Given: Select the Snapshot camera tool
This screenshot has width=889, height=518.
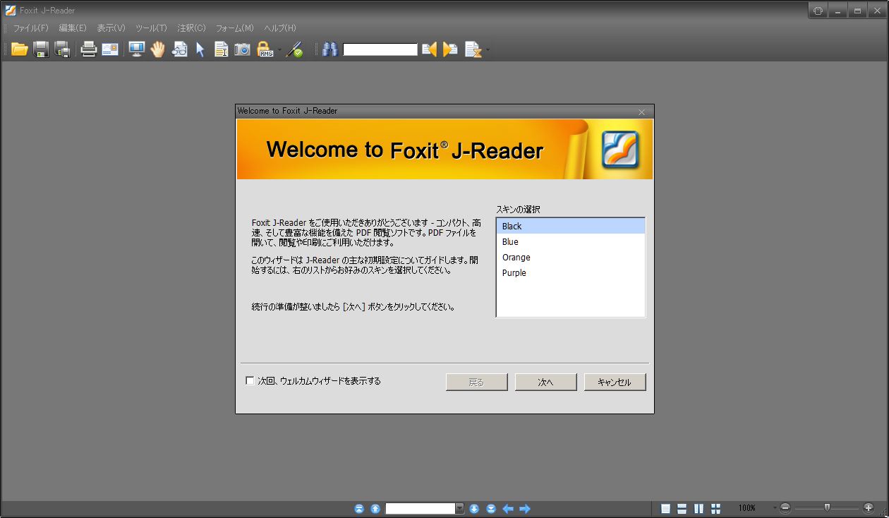Looking at the screenshot, I should [x=242, y=49].
